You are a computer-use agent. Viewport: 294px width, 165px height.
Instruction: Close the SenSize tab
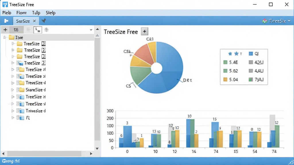point(34,21)
